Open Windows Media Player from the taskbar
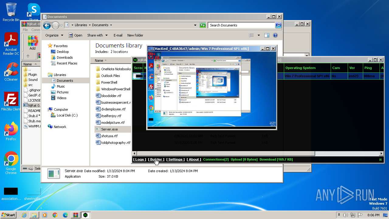Screen dimensions: 389x219 (x=45, y=215)
